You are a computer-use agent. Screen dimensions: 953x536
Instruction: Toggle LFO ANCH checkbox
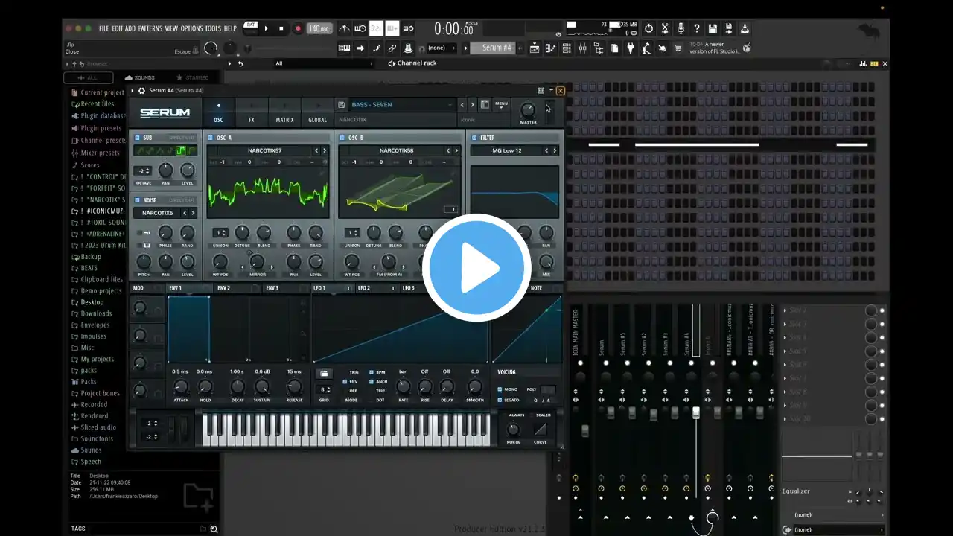coord(372,381)
